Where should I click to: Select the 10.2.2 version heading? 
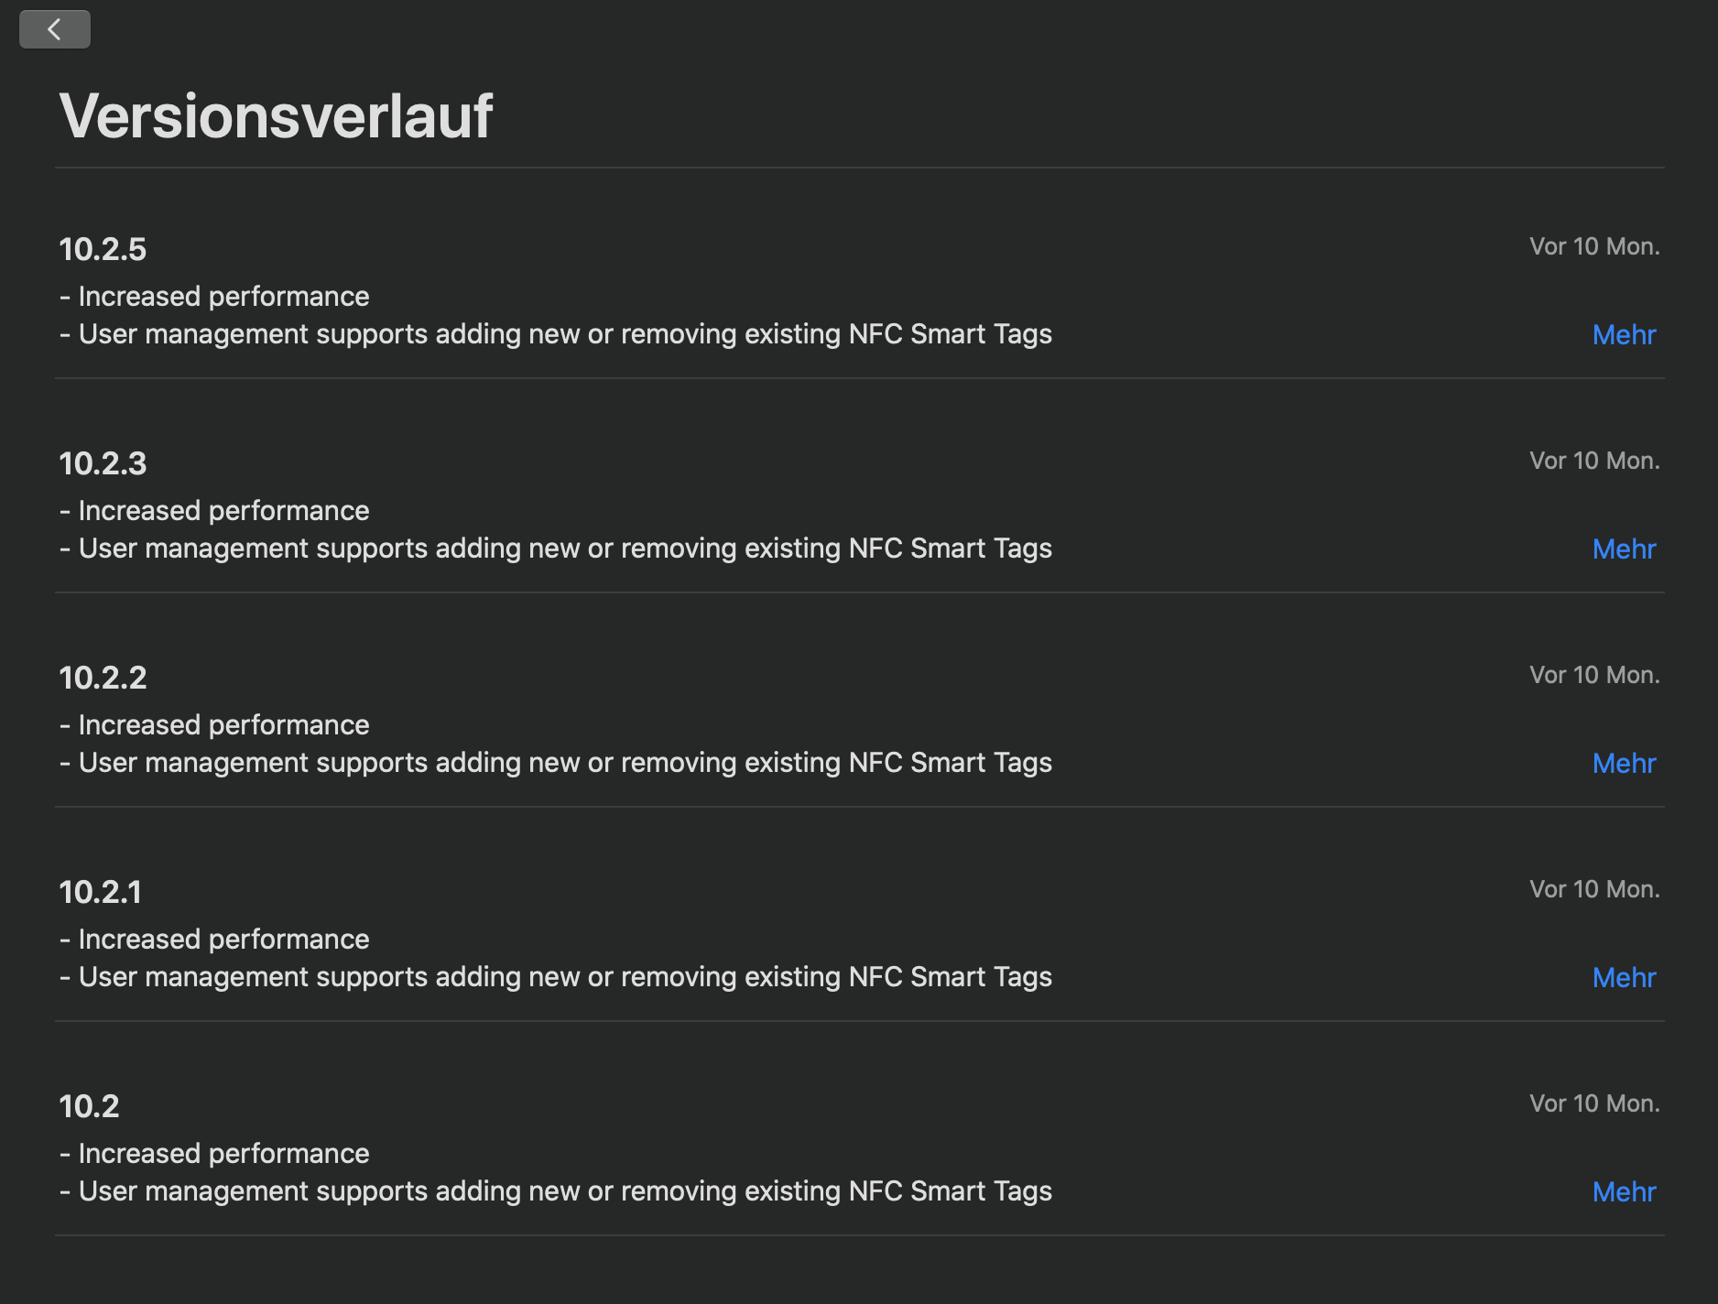103,678
